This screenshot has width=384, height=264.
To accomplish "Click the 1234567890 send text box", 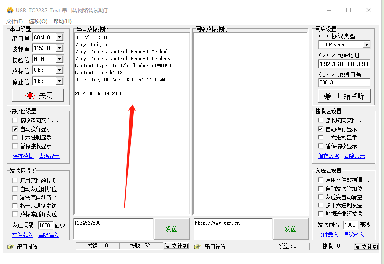I will pos(113,229).
